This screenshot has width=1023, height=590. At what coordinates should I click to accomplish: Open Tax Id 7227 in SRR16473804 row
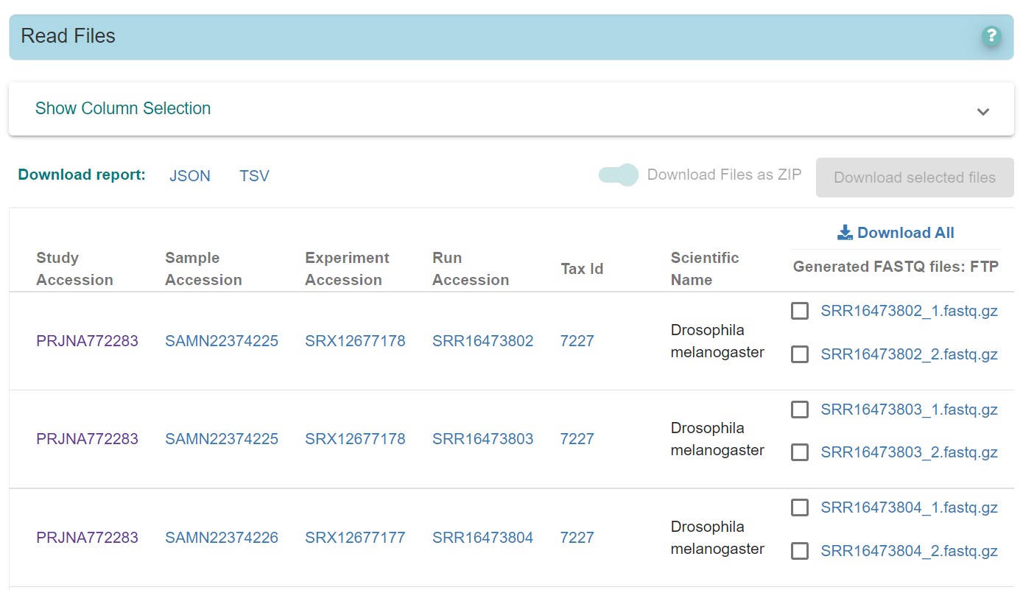pos(577,538)
